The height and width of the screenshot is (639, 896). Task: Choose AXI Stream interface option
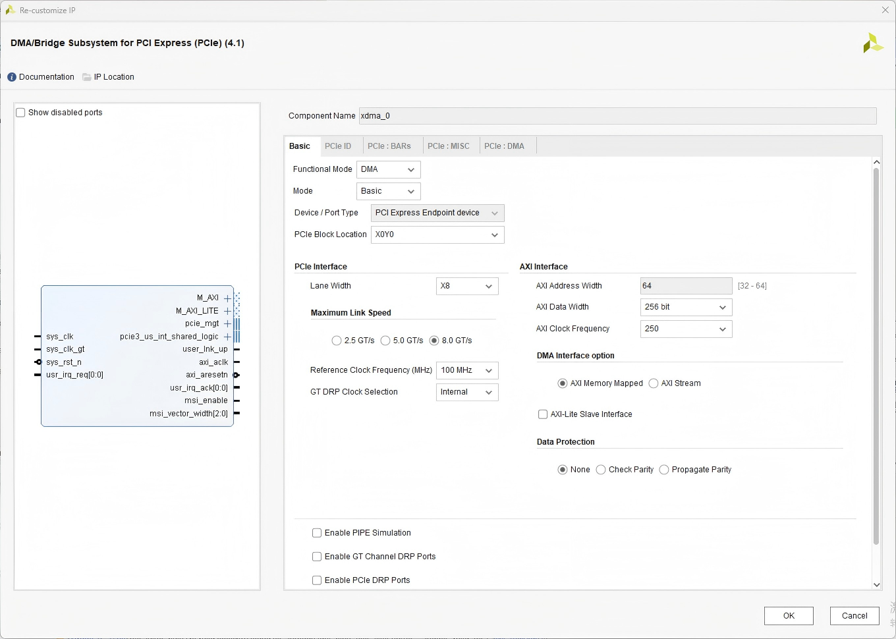[x=654, y=383]
